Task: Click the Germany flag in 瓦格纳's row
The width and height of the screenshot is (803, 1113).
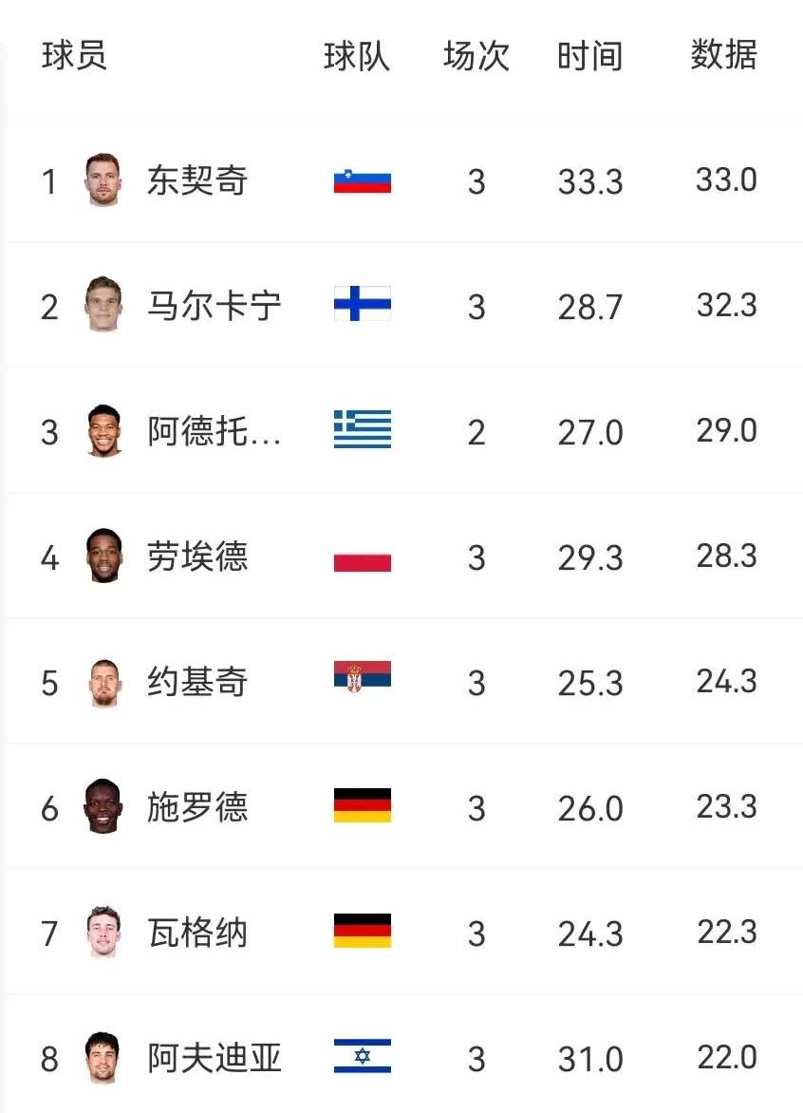Action: (x=363, y=932)
